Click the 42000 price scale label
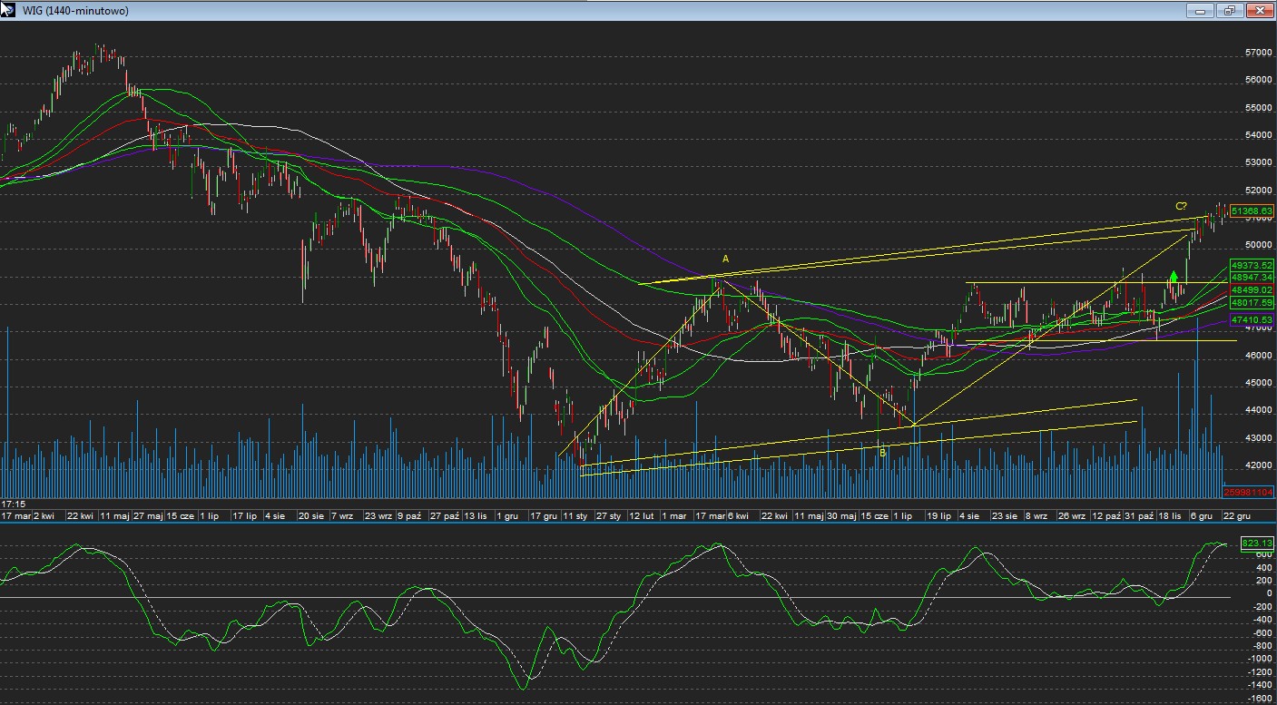1277x705 pixels. [x=1258, y=465]
